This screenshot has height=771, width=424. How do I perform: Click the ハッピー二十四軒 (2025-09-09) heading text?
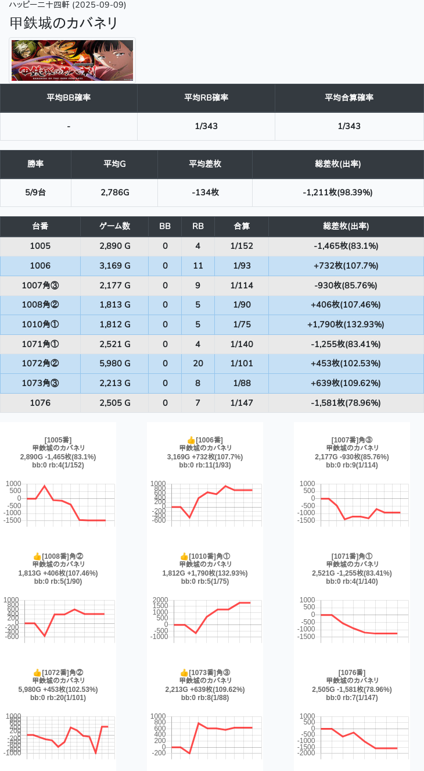pos(68,5)
